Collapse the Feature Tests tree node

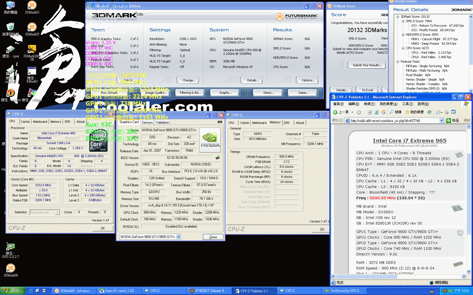[398, 62]
